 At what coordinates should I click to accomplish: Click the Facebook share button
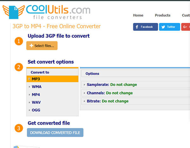point(145,27)
